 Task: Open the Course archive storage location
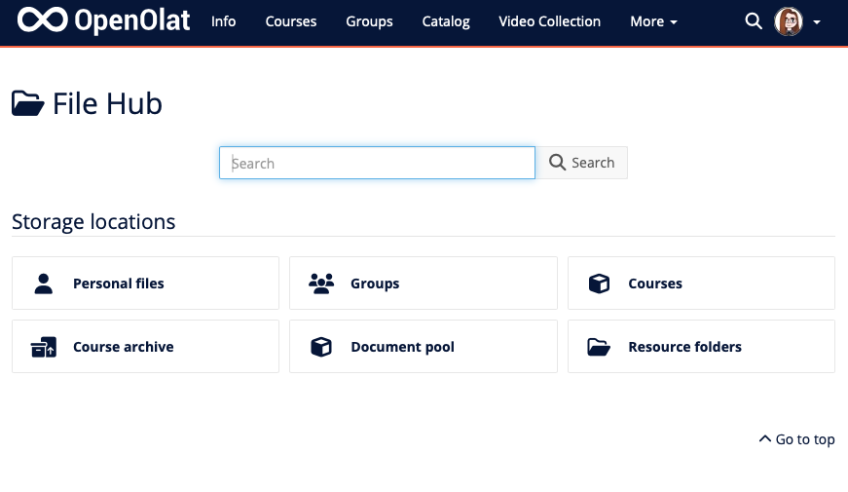(145, 347)
